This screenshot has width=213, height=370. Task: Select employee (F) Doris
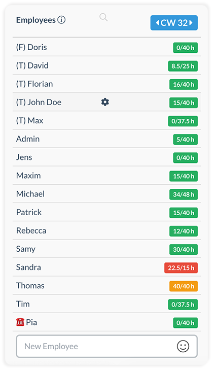(x=106, y=47)
